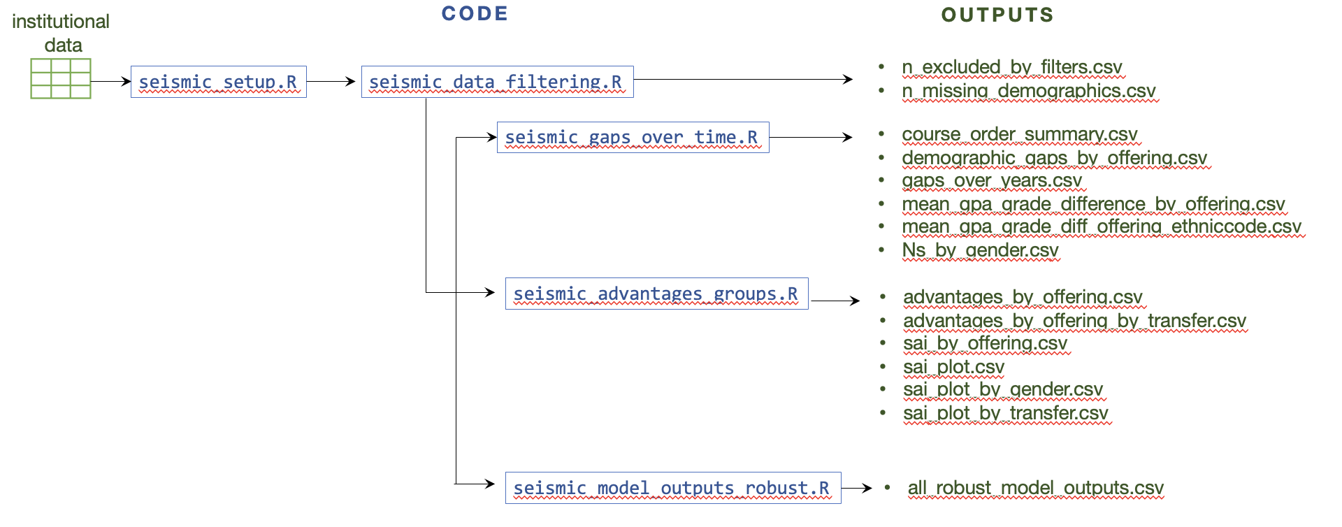Image resolution: width=1342 pixels, height=527 pixels.
Task: Click all_robust_model_outputs.csv output name
Action: 1036,488
